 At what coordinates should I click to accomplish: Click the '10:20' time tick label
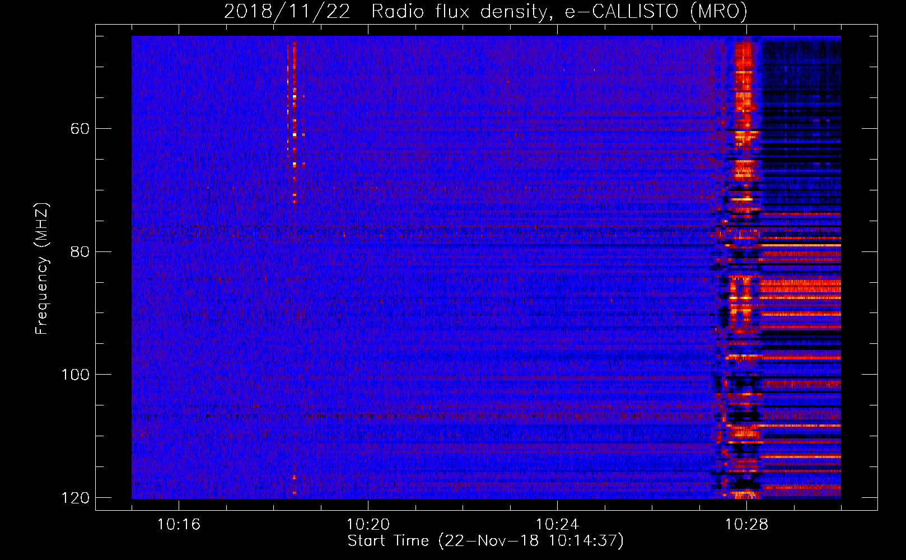click(x=368, y=524)
